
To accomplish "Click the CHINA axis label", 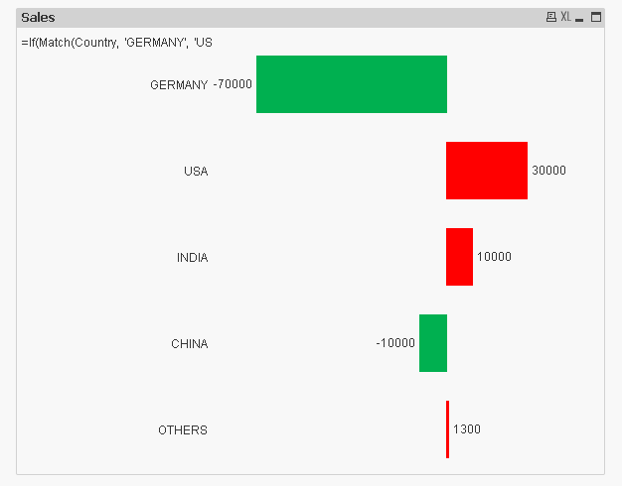I will pos(190,344).
